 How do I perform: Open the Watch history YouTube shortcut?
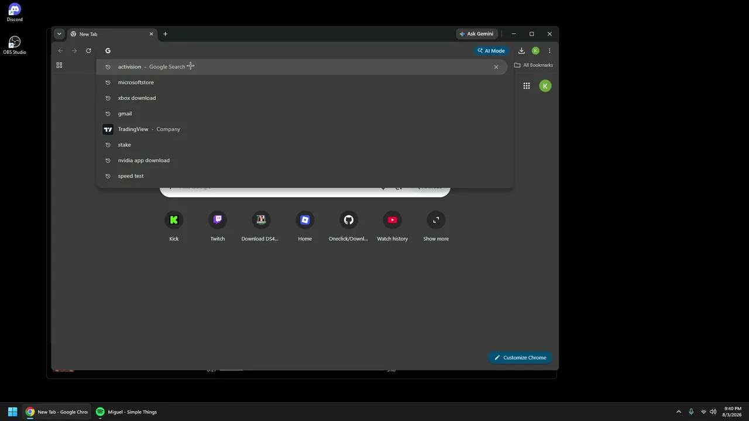[x=392, y=226]
